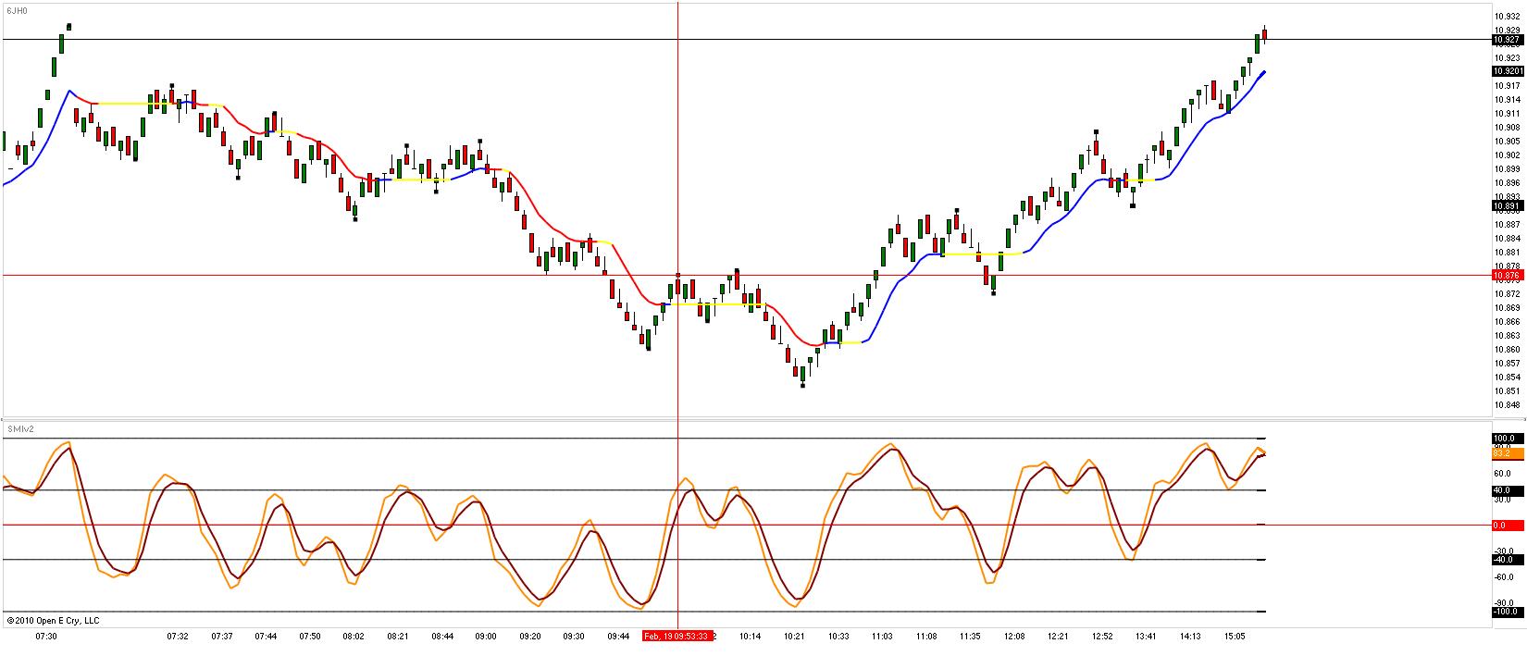Click the 09:44 time axis label
This screenshot has height=656, width=1527.
pos(618,637)
